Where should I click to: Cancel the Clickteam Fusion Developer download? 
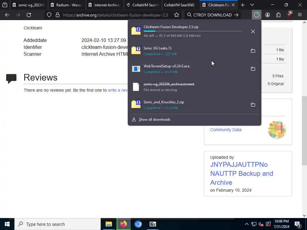(253, 31)
